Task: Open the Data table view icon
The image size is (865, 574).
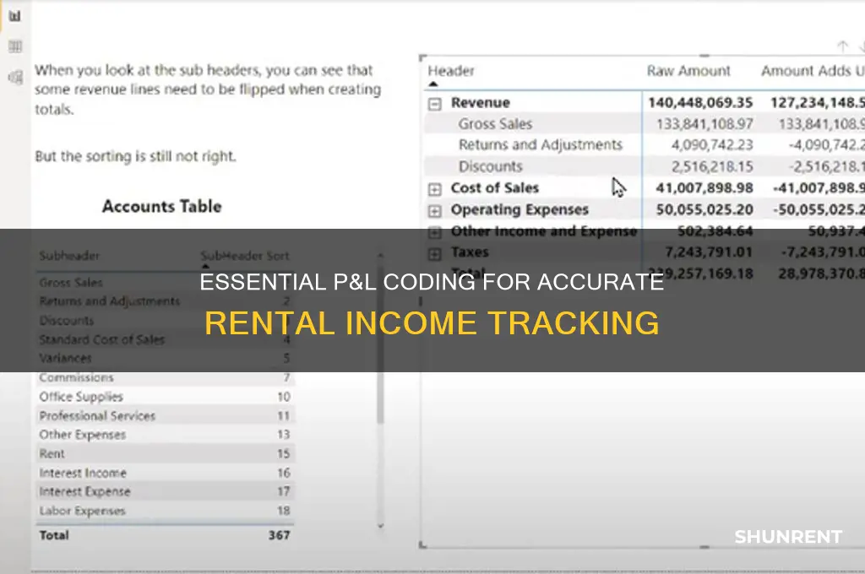Action: click(15, 47)
